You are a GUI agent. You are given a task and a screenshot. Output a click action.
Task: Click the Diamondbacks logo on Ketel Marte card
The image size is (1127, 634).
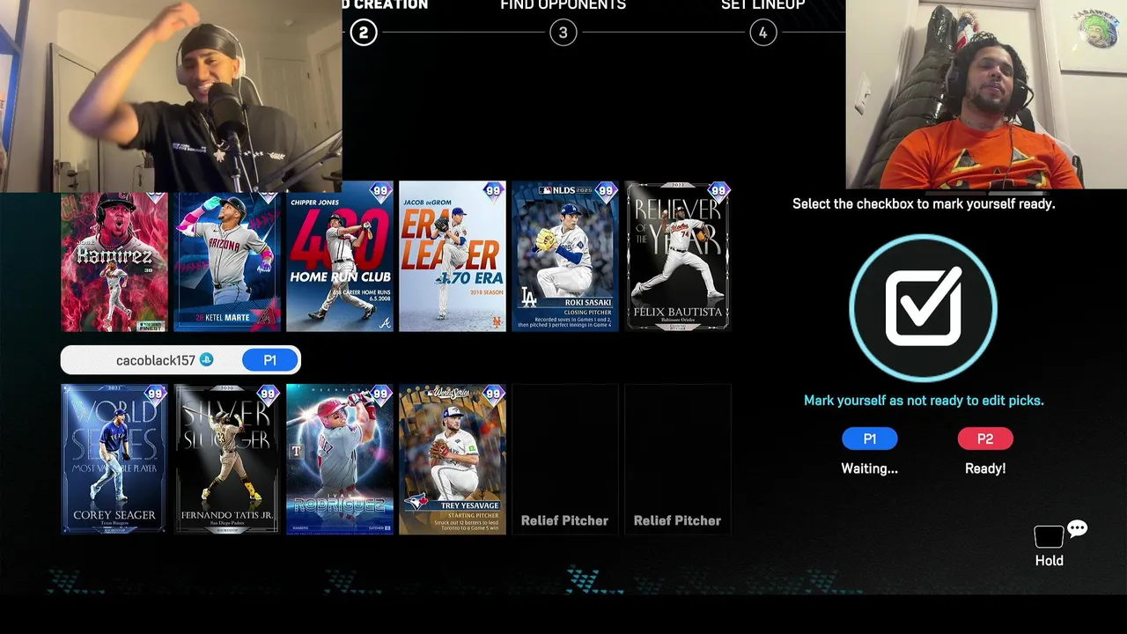[x=268, y=317]
